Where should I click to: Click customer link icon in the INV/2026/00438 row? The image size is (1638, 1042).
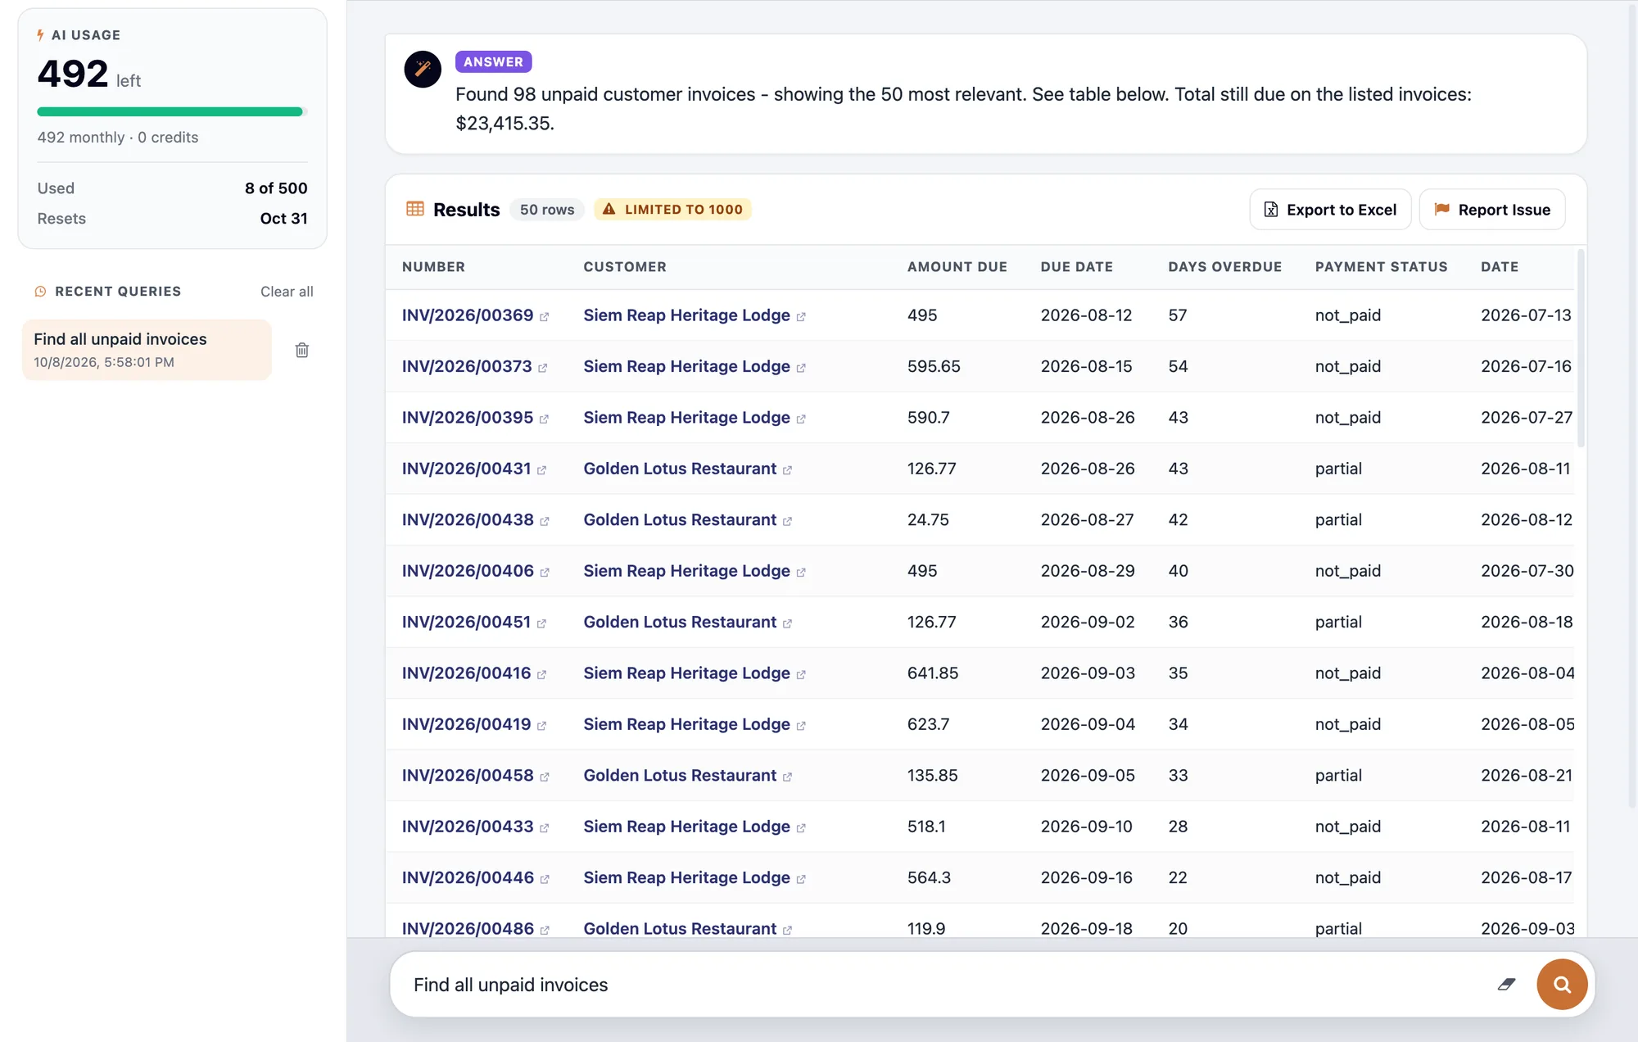click(787, 522)
